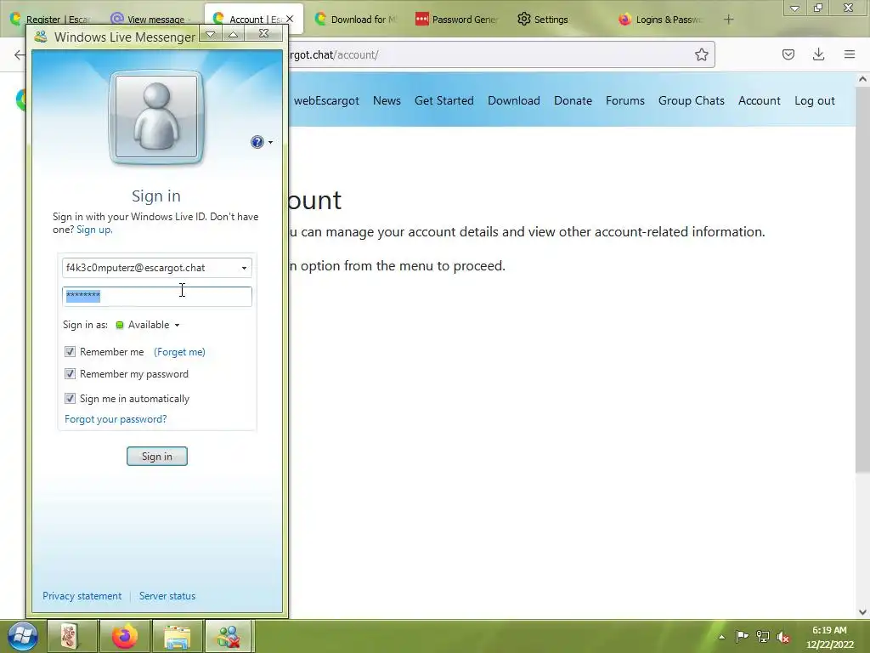Open Get Started nav item
Screen dimensions: 870x653
tap(443, 100)
